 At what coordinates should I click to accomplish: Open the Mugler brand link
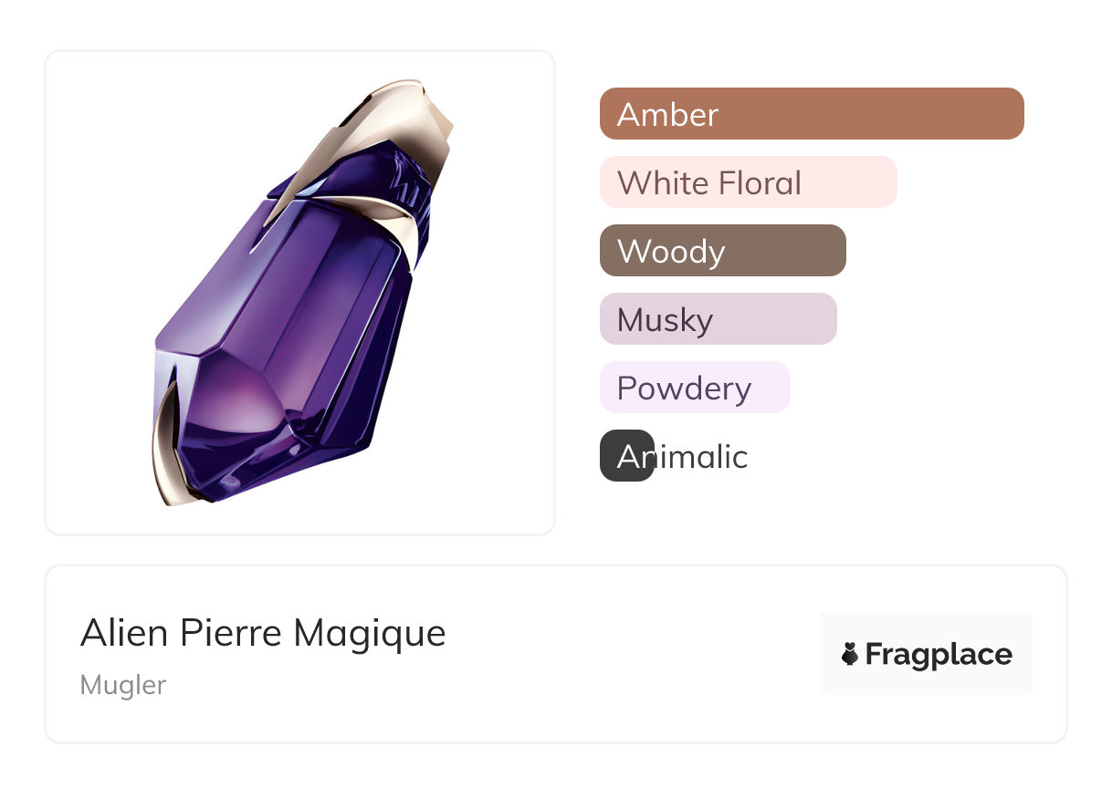(x=123, y=685)
